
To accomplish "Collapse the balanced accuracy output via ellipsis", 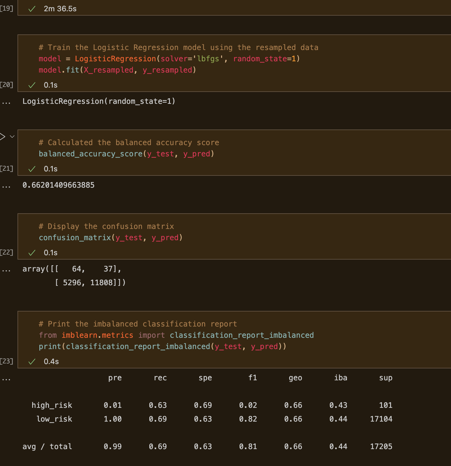I will tap(6, 185).
